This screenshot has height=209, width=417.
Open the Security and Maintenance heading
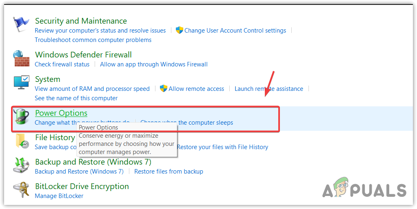[x=81, y=21]
